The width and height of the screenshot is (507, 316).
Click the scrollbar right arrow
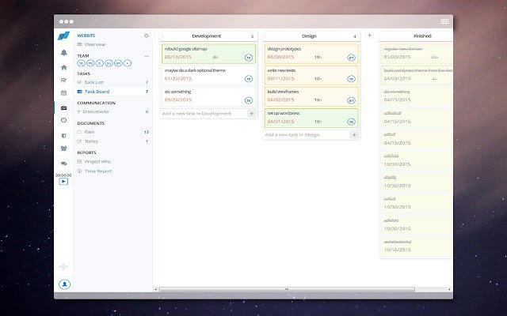[x=449, y=289]
